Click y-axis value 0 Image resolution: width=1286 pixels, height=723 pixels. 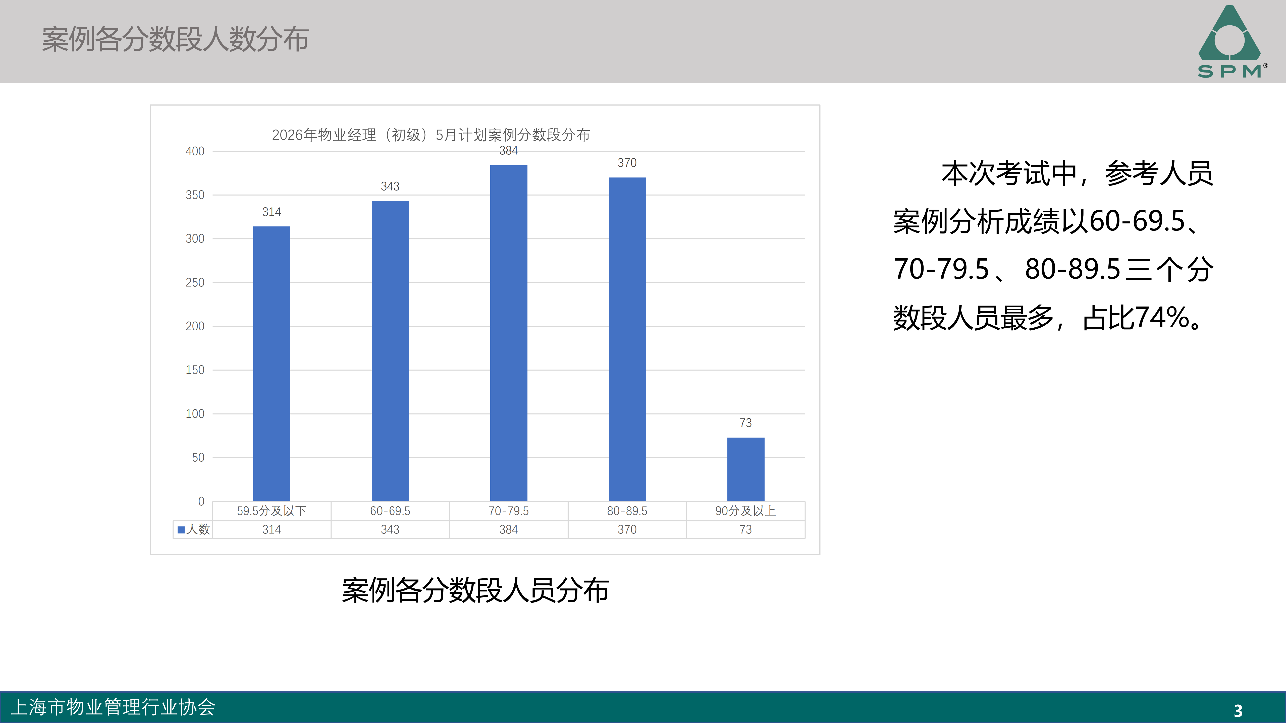[x=201, y=502]
